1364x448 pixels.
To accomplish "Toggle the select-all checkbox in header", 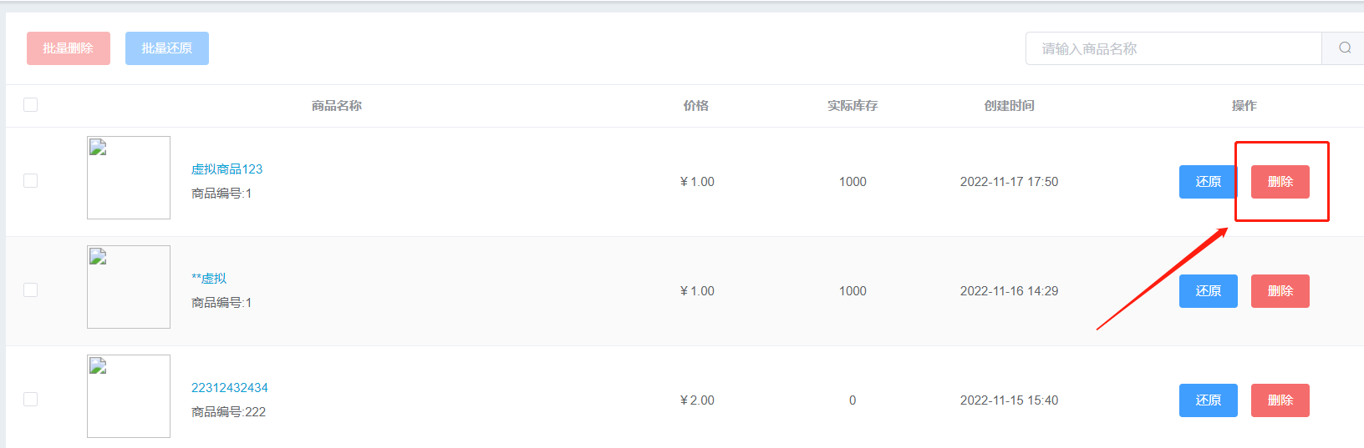I will [x=31, y=104].
